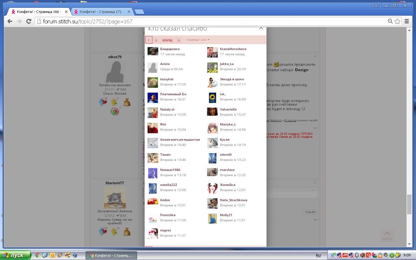Expand the 'Страница 1 из 2' page dropdown
This screenshot has width=416, height=260.
198,40
